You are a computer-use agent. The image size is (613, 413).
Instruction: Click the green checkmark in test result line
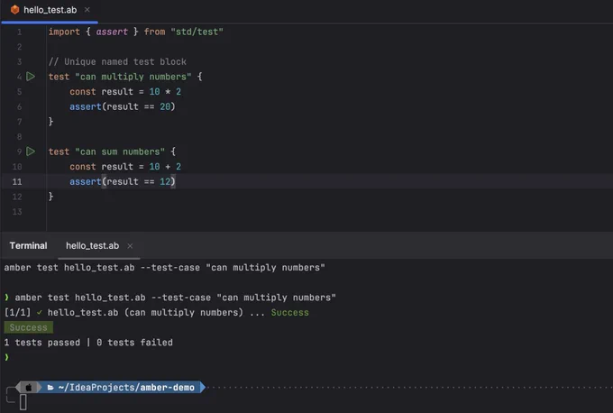pos(39,313)
